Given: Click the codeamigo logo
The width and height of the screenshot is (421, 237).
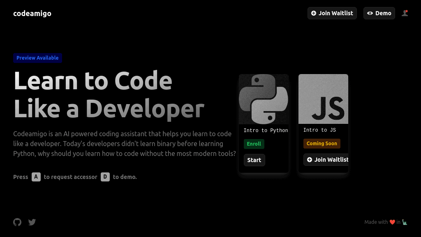Looking at the screenshot, I should click(x=32, y=13).
